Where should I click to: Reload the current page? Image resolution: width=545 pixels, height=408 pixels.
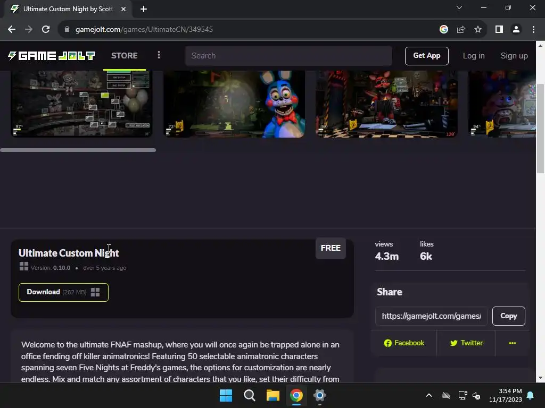click(46, 29)
